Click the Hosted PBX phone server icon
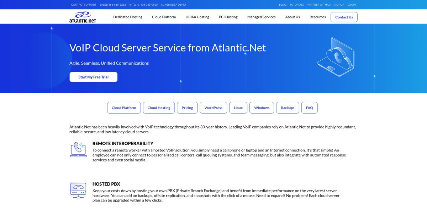The image size is (427, 220). 78,190
